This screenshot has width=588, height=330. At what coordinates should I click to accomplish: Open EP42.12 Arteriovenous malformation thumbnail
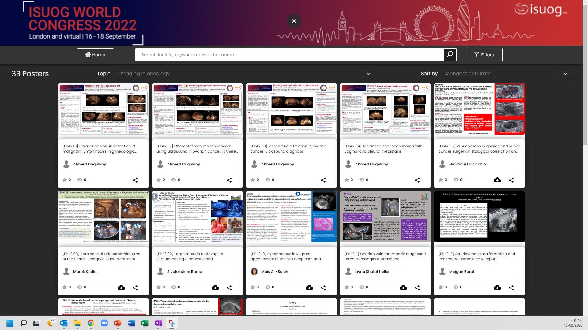pyautogui.click(x=479, y=217)
